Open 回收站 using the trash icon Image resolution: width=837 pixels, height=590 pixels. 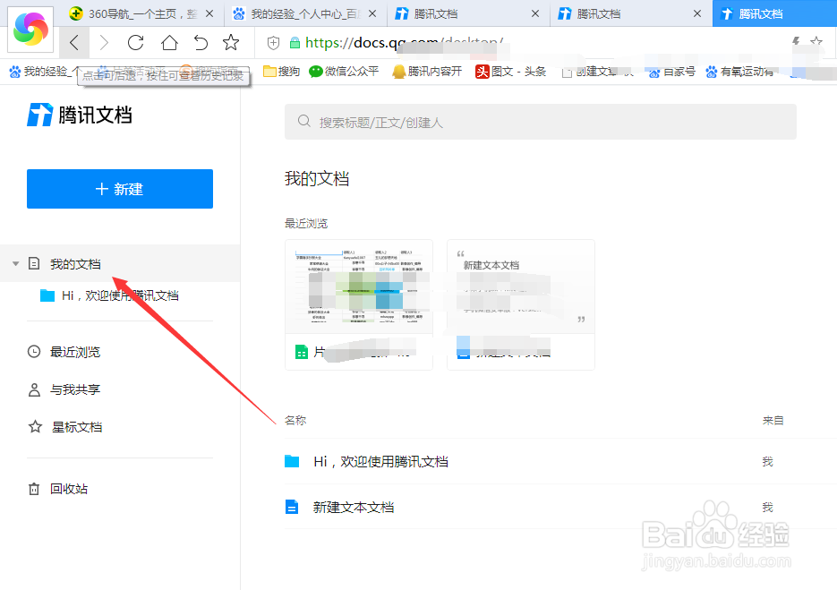click(32, 490)
